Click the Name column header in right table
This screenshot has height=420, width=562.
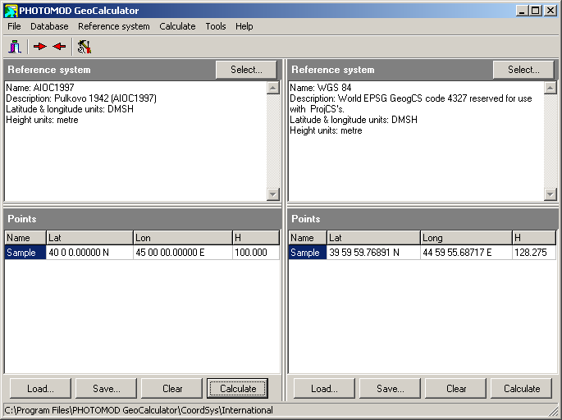308,238
